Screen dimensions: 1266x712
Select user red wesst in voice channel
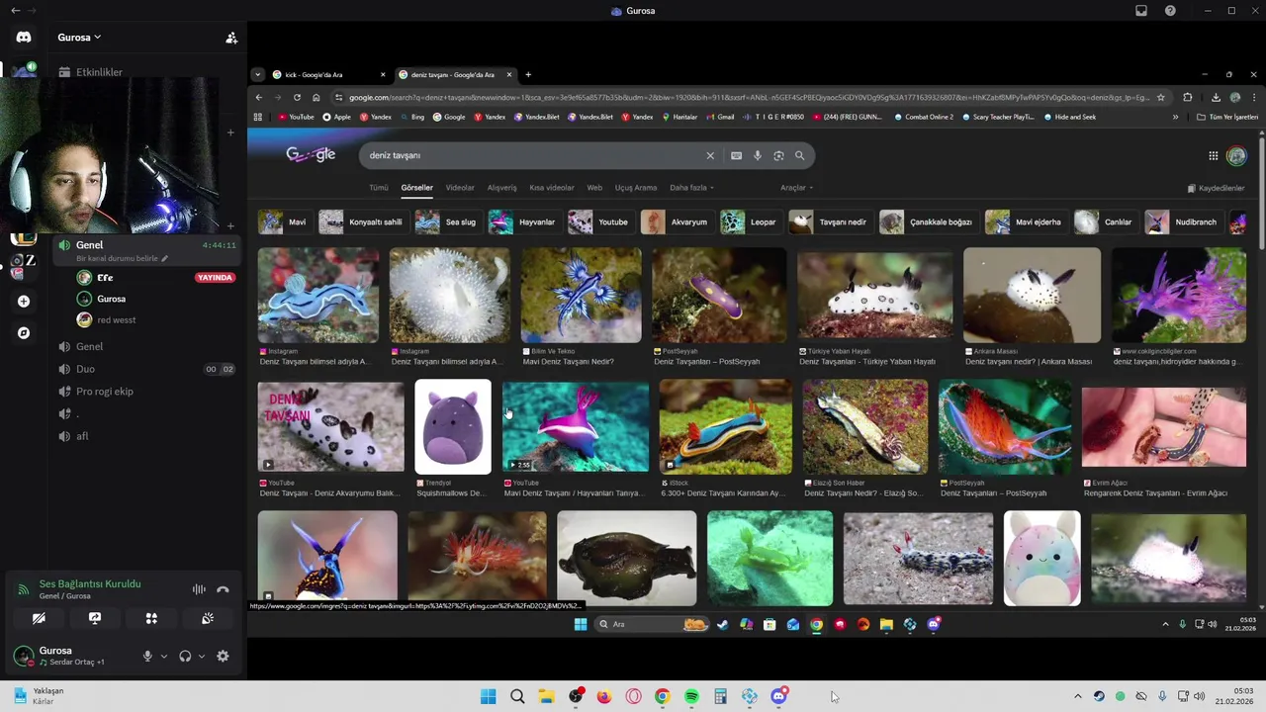pos(116,320)
